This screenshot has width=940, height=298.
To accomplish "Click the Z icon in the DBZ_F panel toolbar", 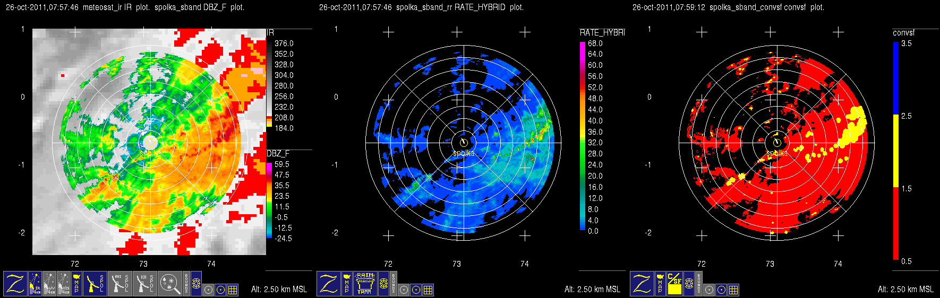I will (15, 284).
